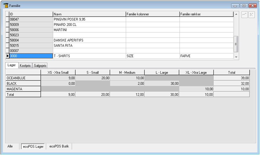The image size is (260, 155).
Task: Switch to the Kostpris tab
Action: coord(25,66)
